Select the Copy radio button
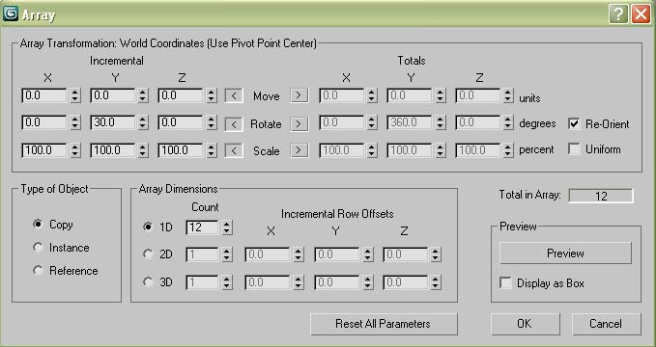The height and width of the screenshot is (347, 656). click(38, 225)
